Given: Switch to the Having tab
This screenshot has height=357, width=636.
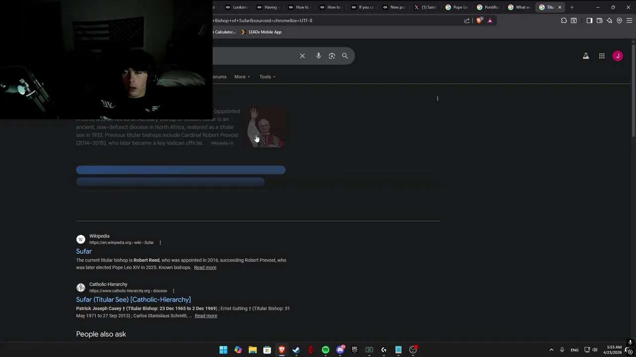Looking at the screenshot, I should point(268,7).
